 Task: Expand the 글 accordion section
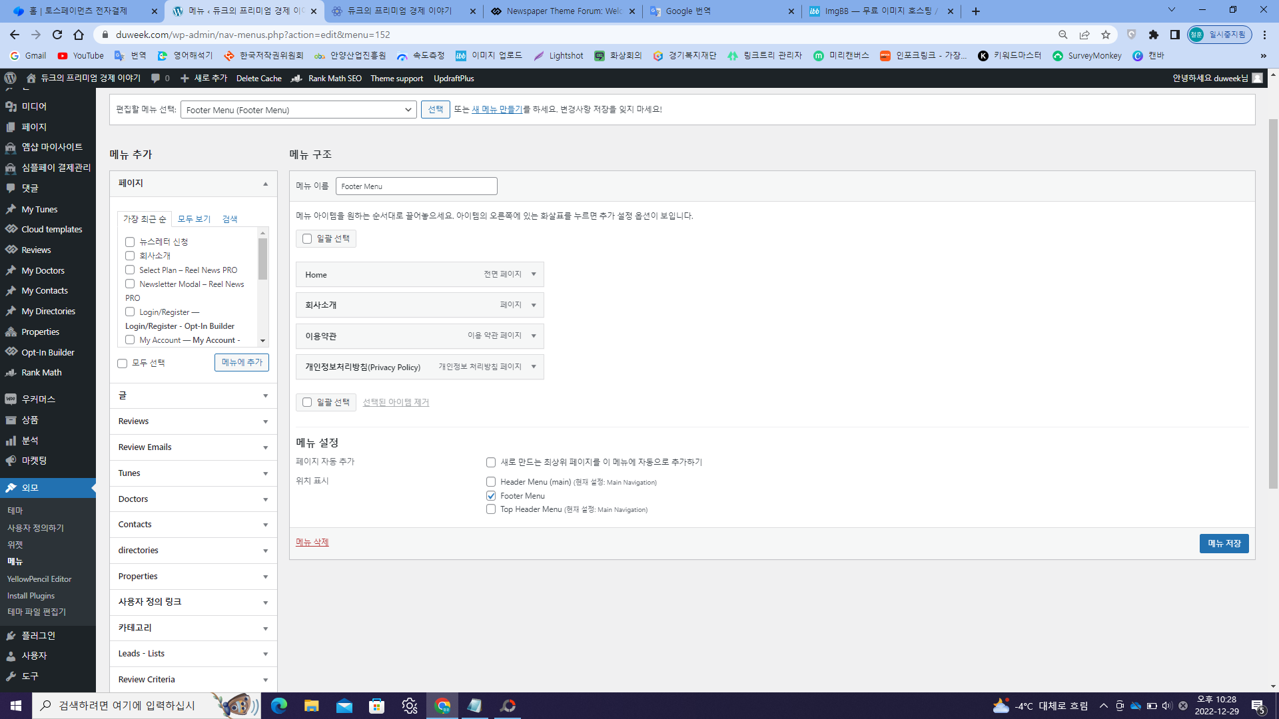pyautogui.click(x=193, y=396)
